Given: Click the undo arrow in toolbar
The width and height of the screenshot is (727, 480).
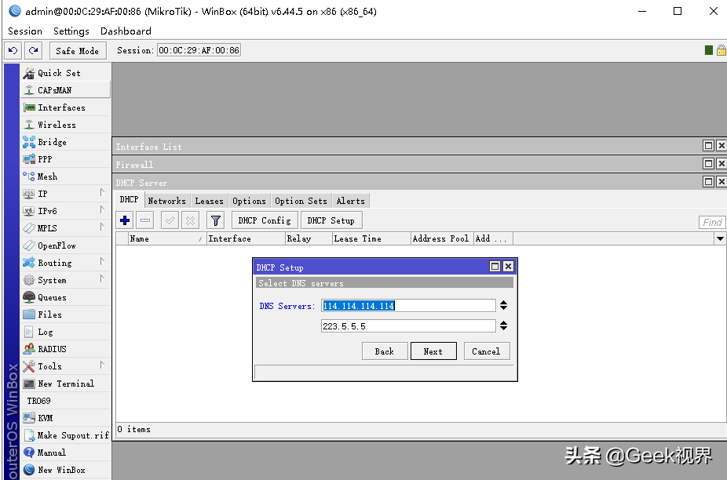Looking at the screenshot, I should coord(13,50).
